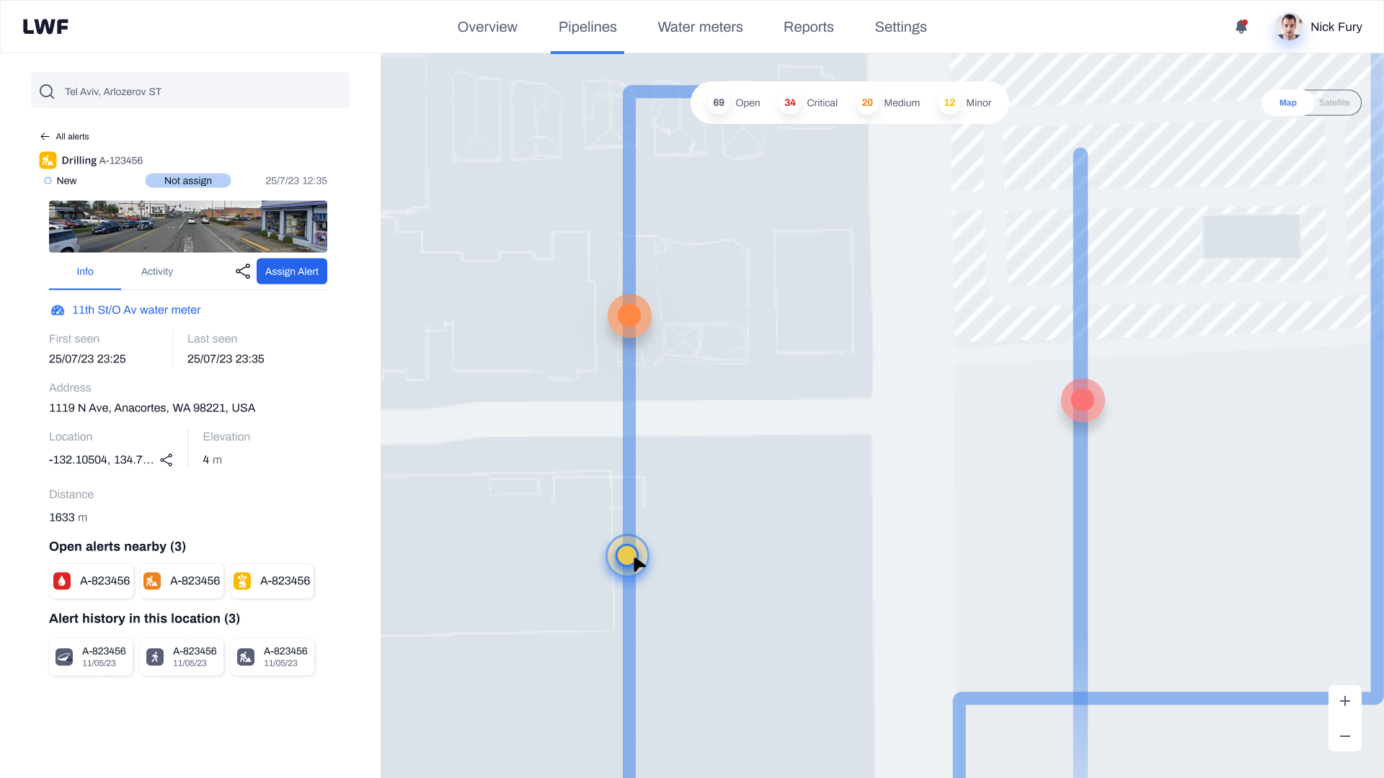
Task: Switch to the Info tab
Action: [85, 272]
